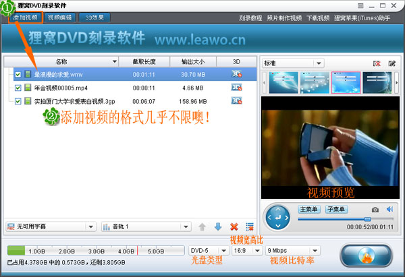The width and height of the screenshot is (405, 277).
Task: Click the left arrow on navigation pad
Action: tap(269, 218)
